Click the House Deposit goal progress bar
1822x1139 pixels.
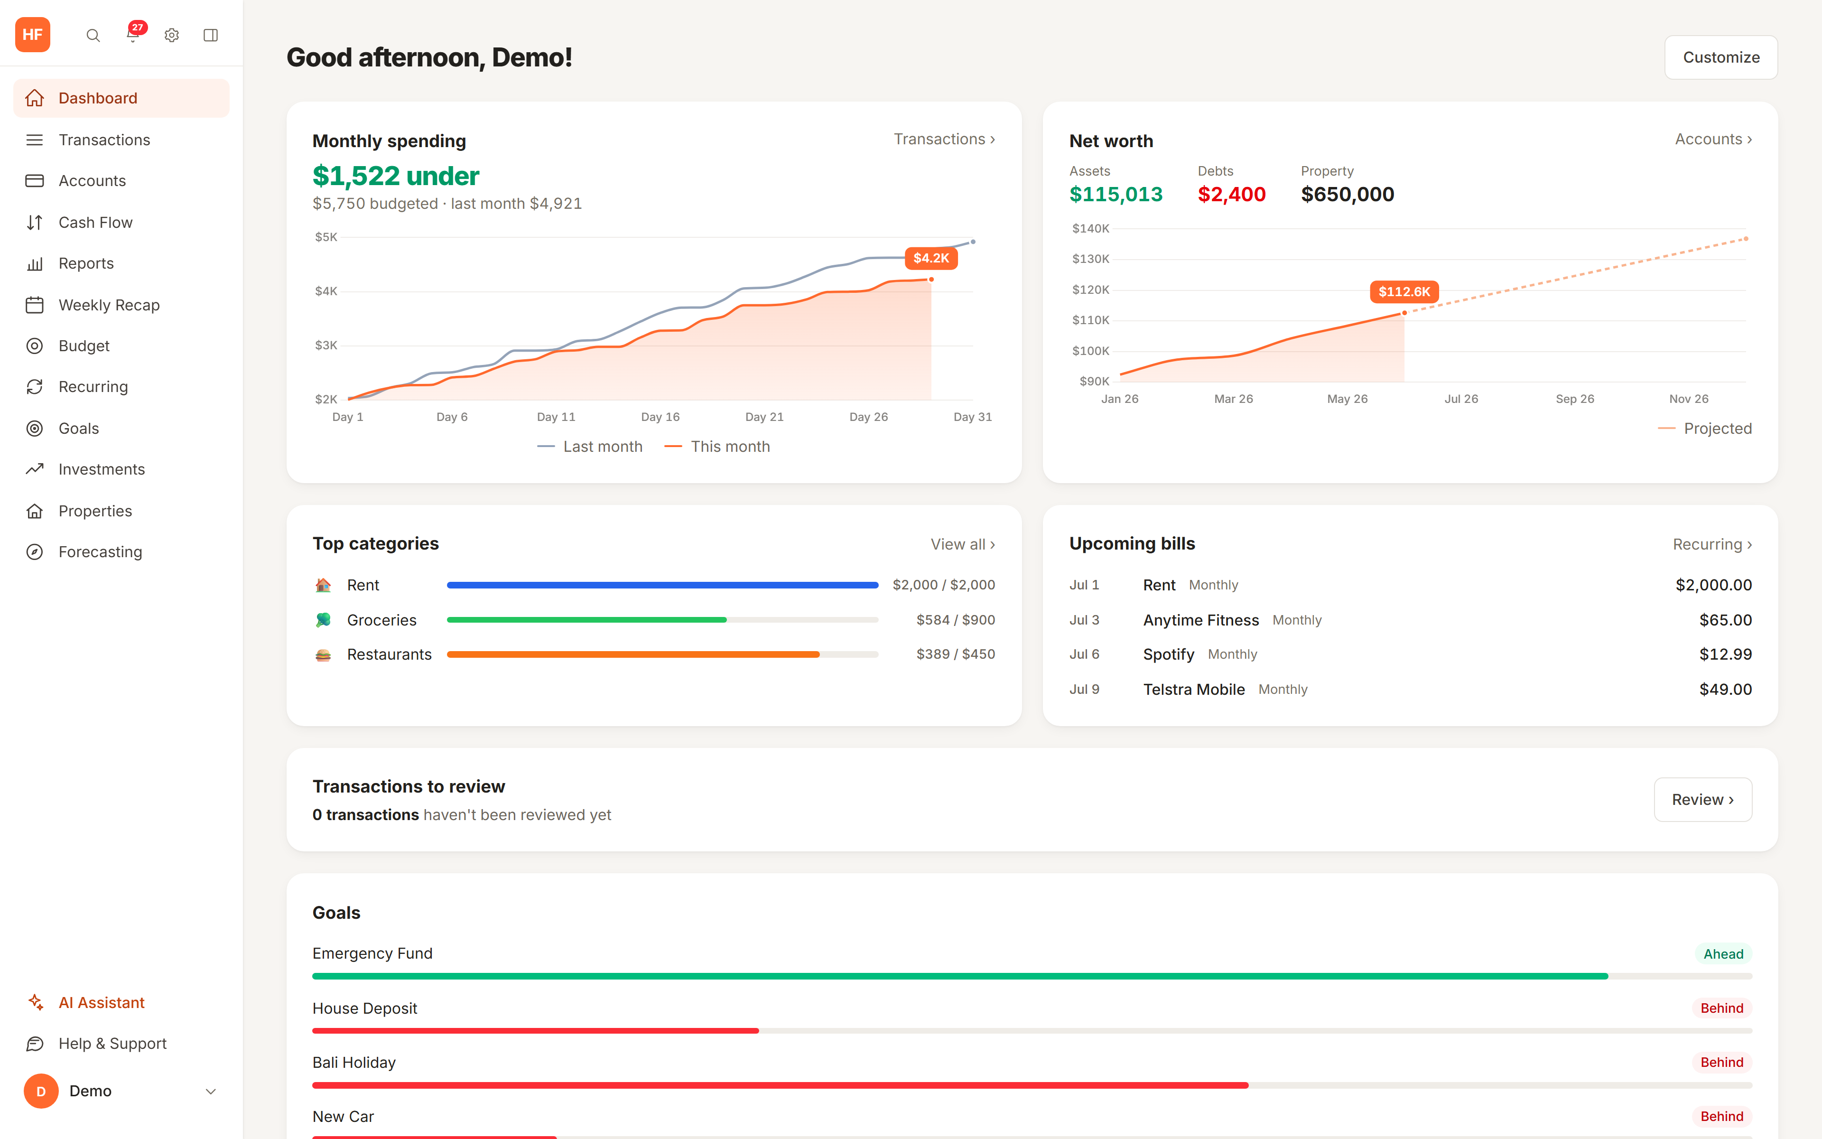1032,1030
